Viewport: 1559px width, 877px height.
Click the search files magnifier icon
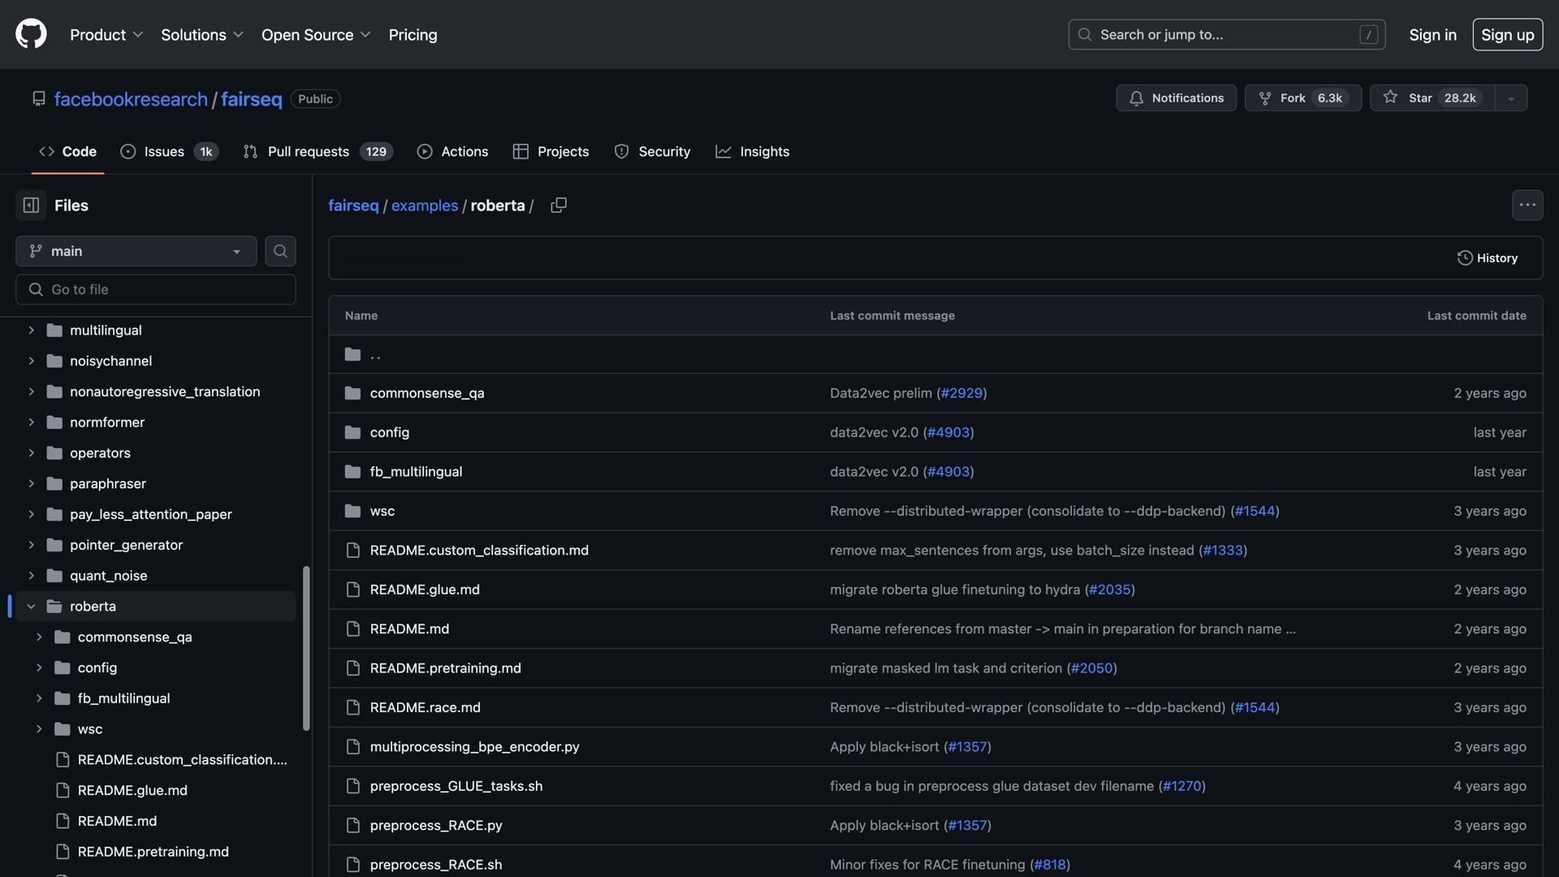(280, 251)
